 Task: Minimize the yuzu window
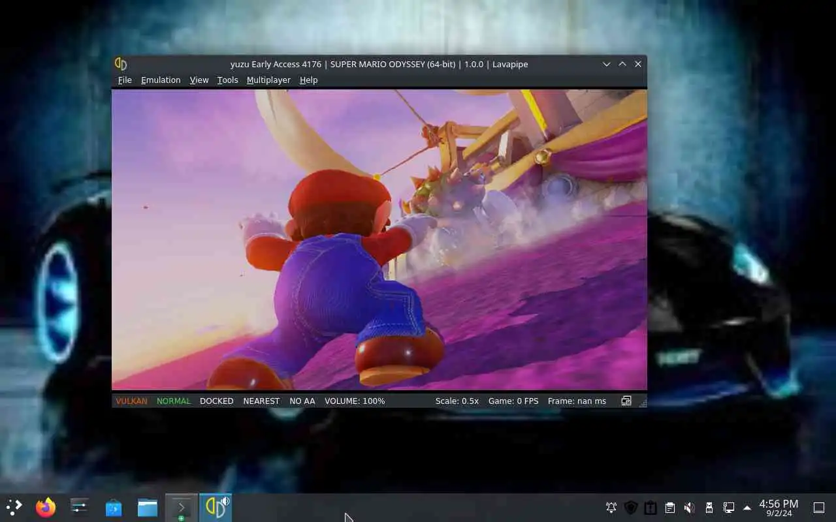coord(607,64)
